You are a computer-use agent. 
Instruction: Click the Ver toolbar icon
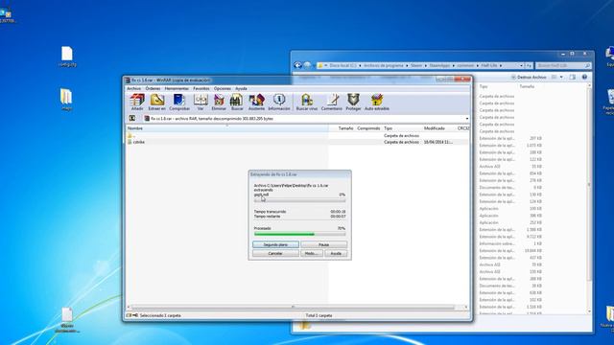tap(201, 103)
